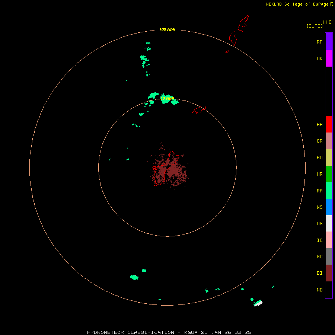Click the IC light pink legend swatch
335x335 pixels.
pyautogui.click(x=329, y=240)
